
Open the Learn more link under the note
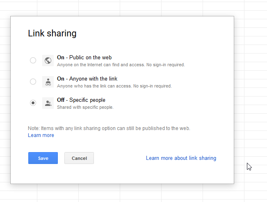pyautogui.click(x=41, y=135)
